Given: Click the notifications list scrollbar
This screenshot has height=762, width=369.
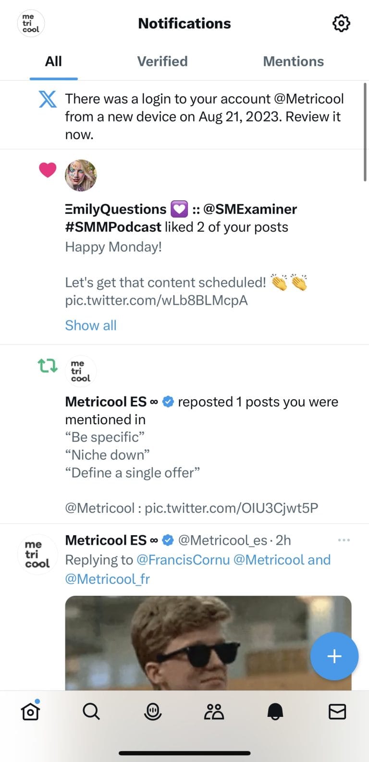Looking at the screenshot, I should tap(365, 133).
